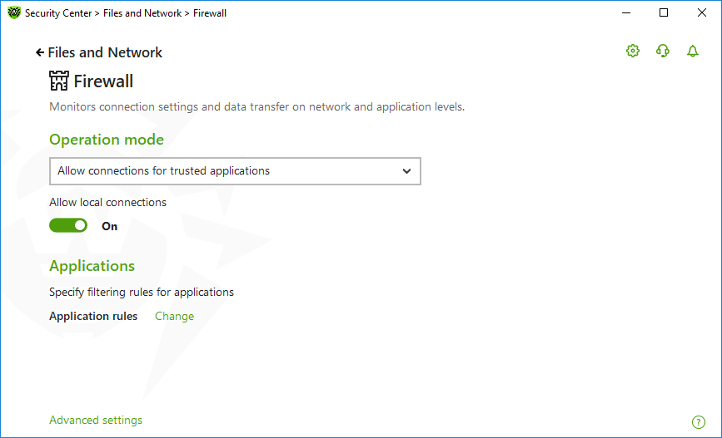Click the Firewall castle icon
This screenshot has width=722, height=438.
pos(59,81)
